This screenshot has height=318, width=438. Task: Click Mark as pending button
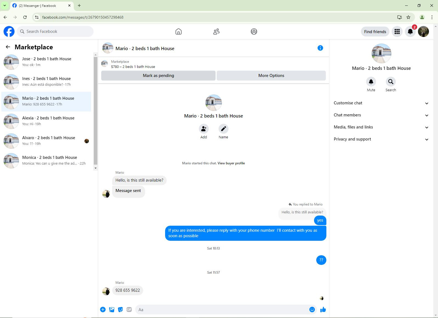tap(158, 76)
